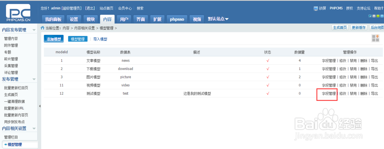Image resolution: width=384 pixels, height=149 pixels.
Task: Click the 添加模型 button
Action: point(54,39)
